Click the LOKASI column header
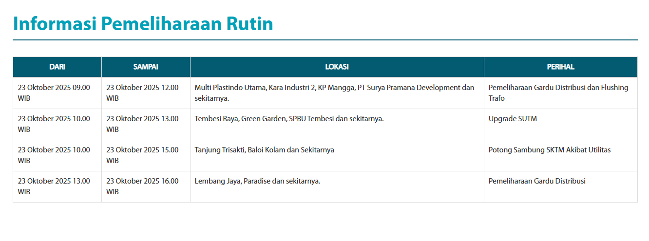 (337, 67)
